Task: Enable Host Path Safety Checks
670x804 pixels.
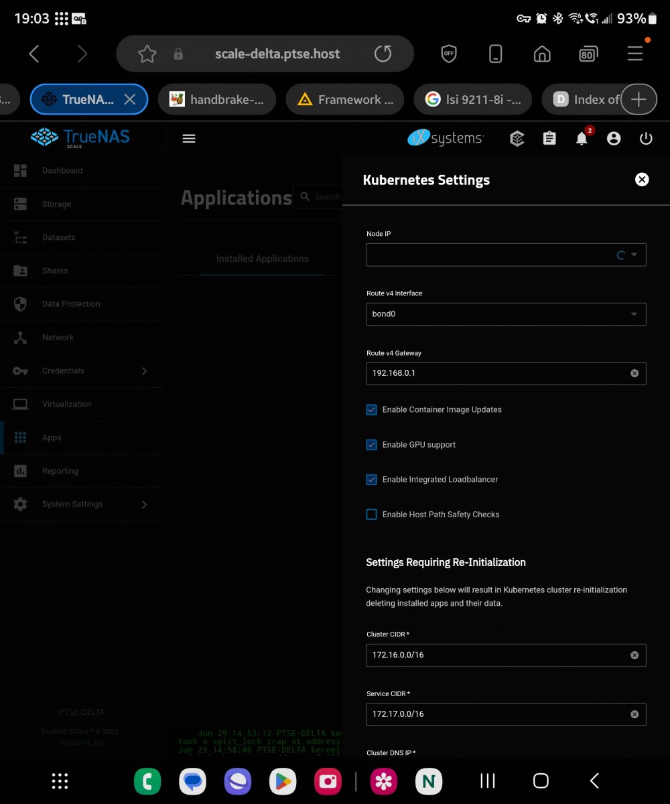Action: [372, 515]
